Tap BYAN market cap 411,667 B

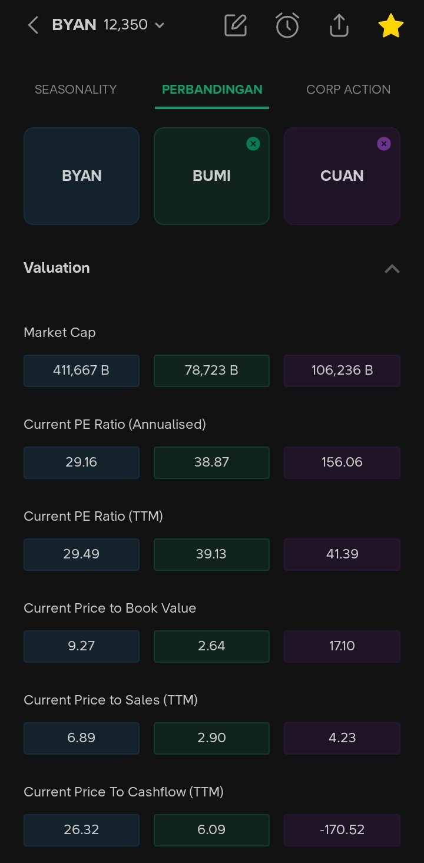(x=81, y=371)
